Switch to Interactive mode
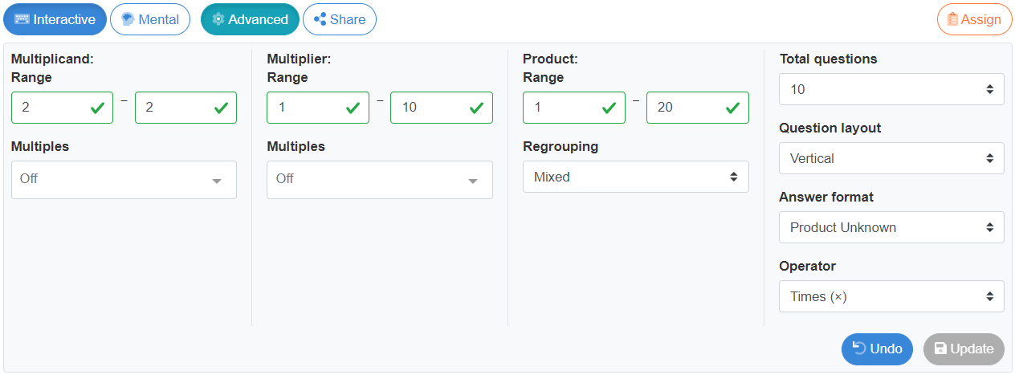This screenshot has height=375, width=1015. (55, 19)
